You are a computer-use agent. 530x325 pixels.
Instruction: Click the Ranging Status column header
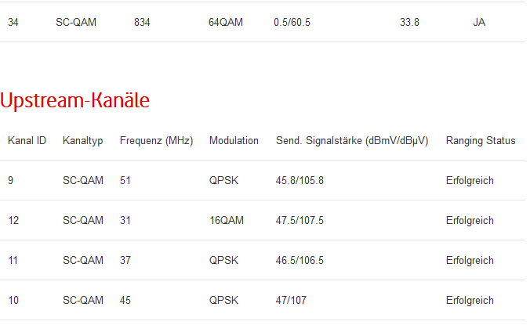tap(481, 141)
